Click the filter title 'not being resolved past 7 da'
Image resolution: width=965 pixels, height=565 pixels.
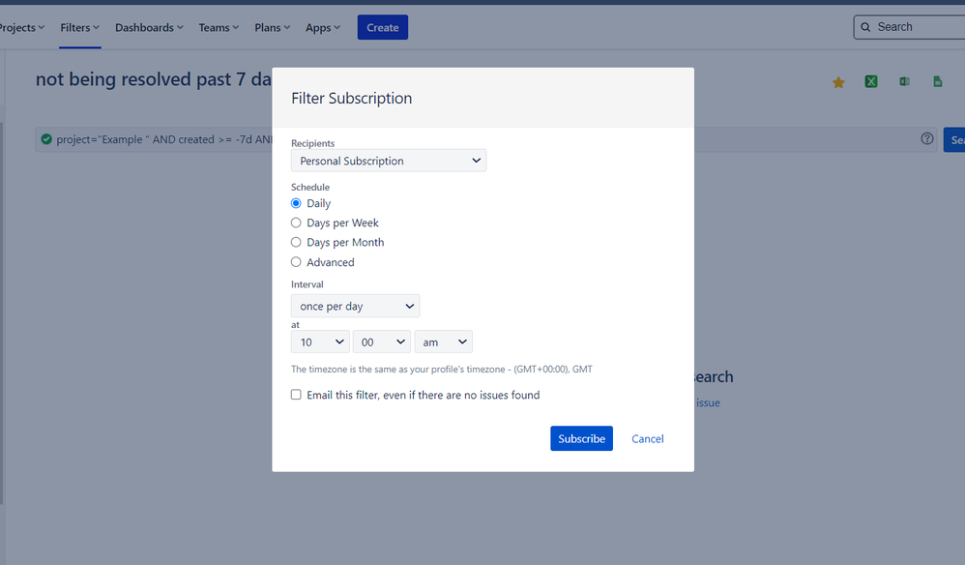[x=153, y=79]
